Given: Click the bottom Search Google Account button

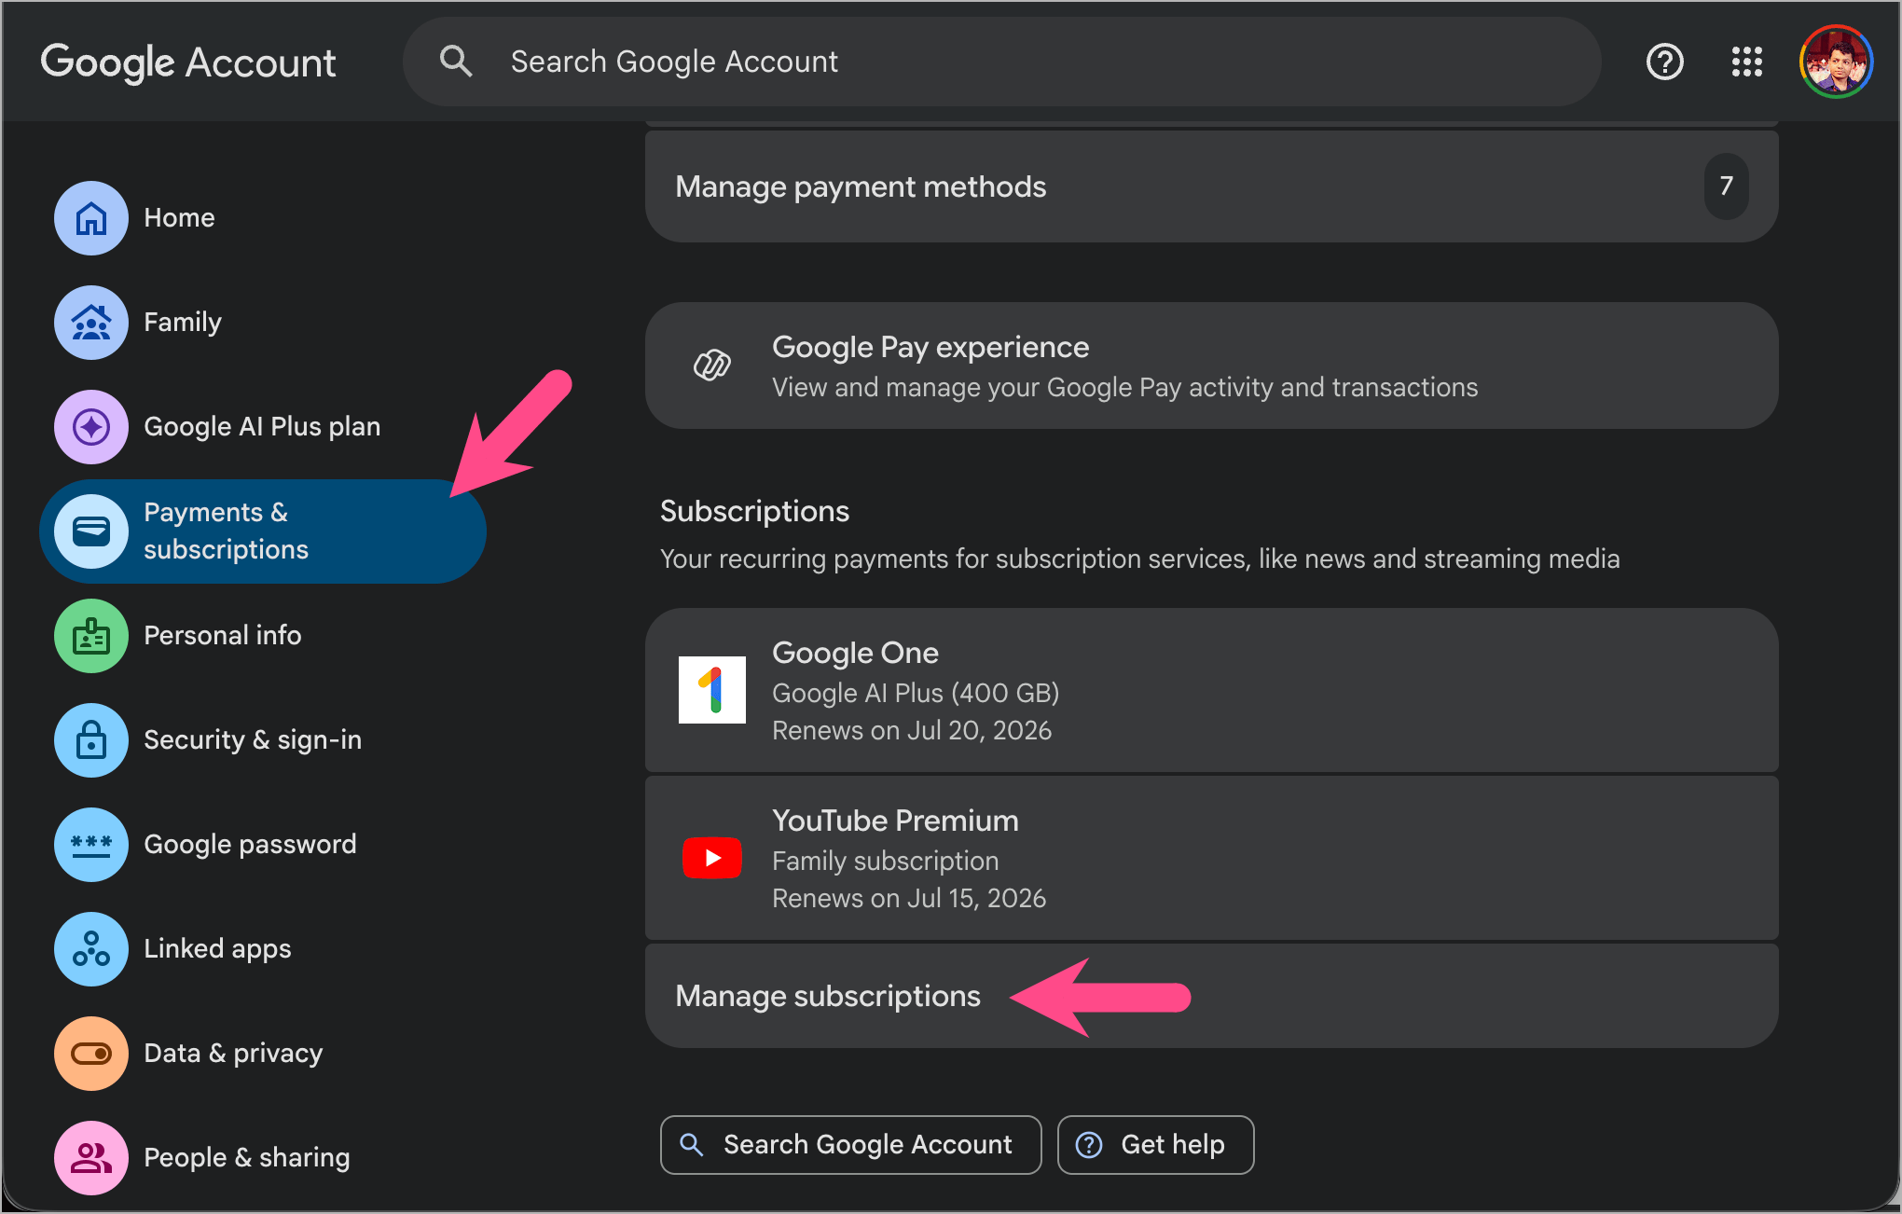Looking at the screenshot, I should point(851,1145).
